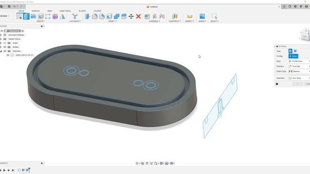310x174 pixels.
Task: Expand the Named Views node
Action: (x=1, y=39)
